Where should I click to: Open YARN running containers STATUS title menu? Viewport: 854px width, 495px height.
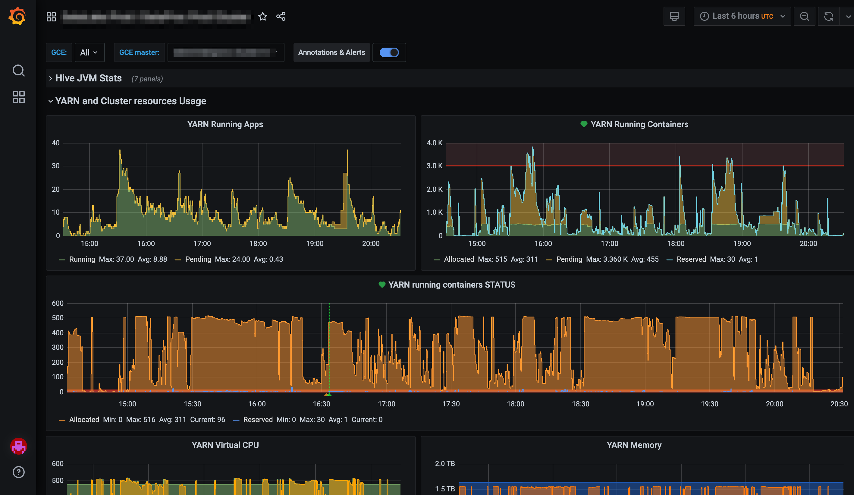(x=452, y=285)
